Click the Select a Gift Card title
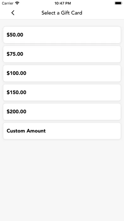This screenshot has height=221, width=124. [x=62, y=13]
